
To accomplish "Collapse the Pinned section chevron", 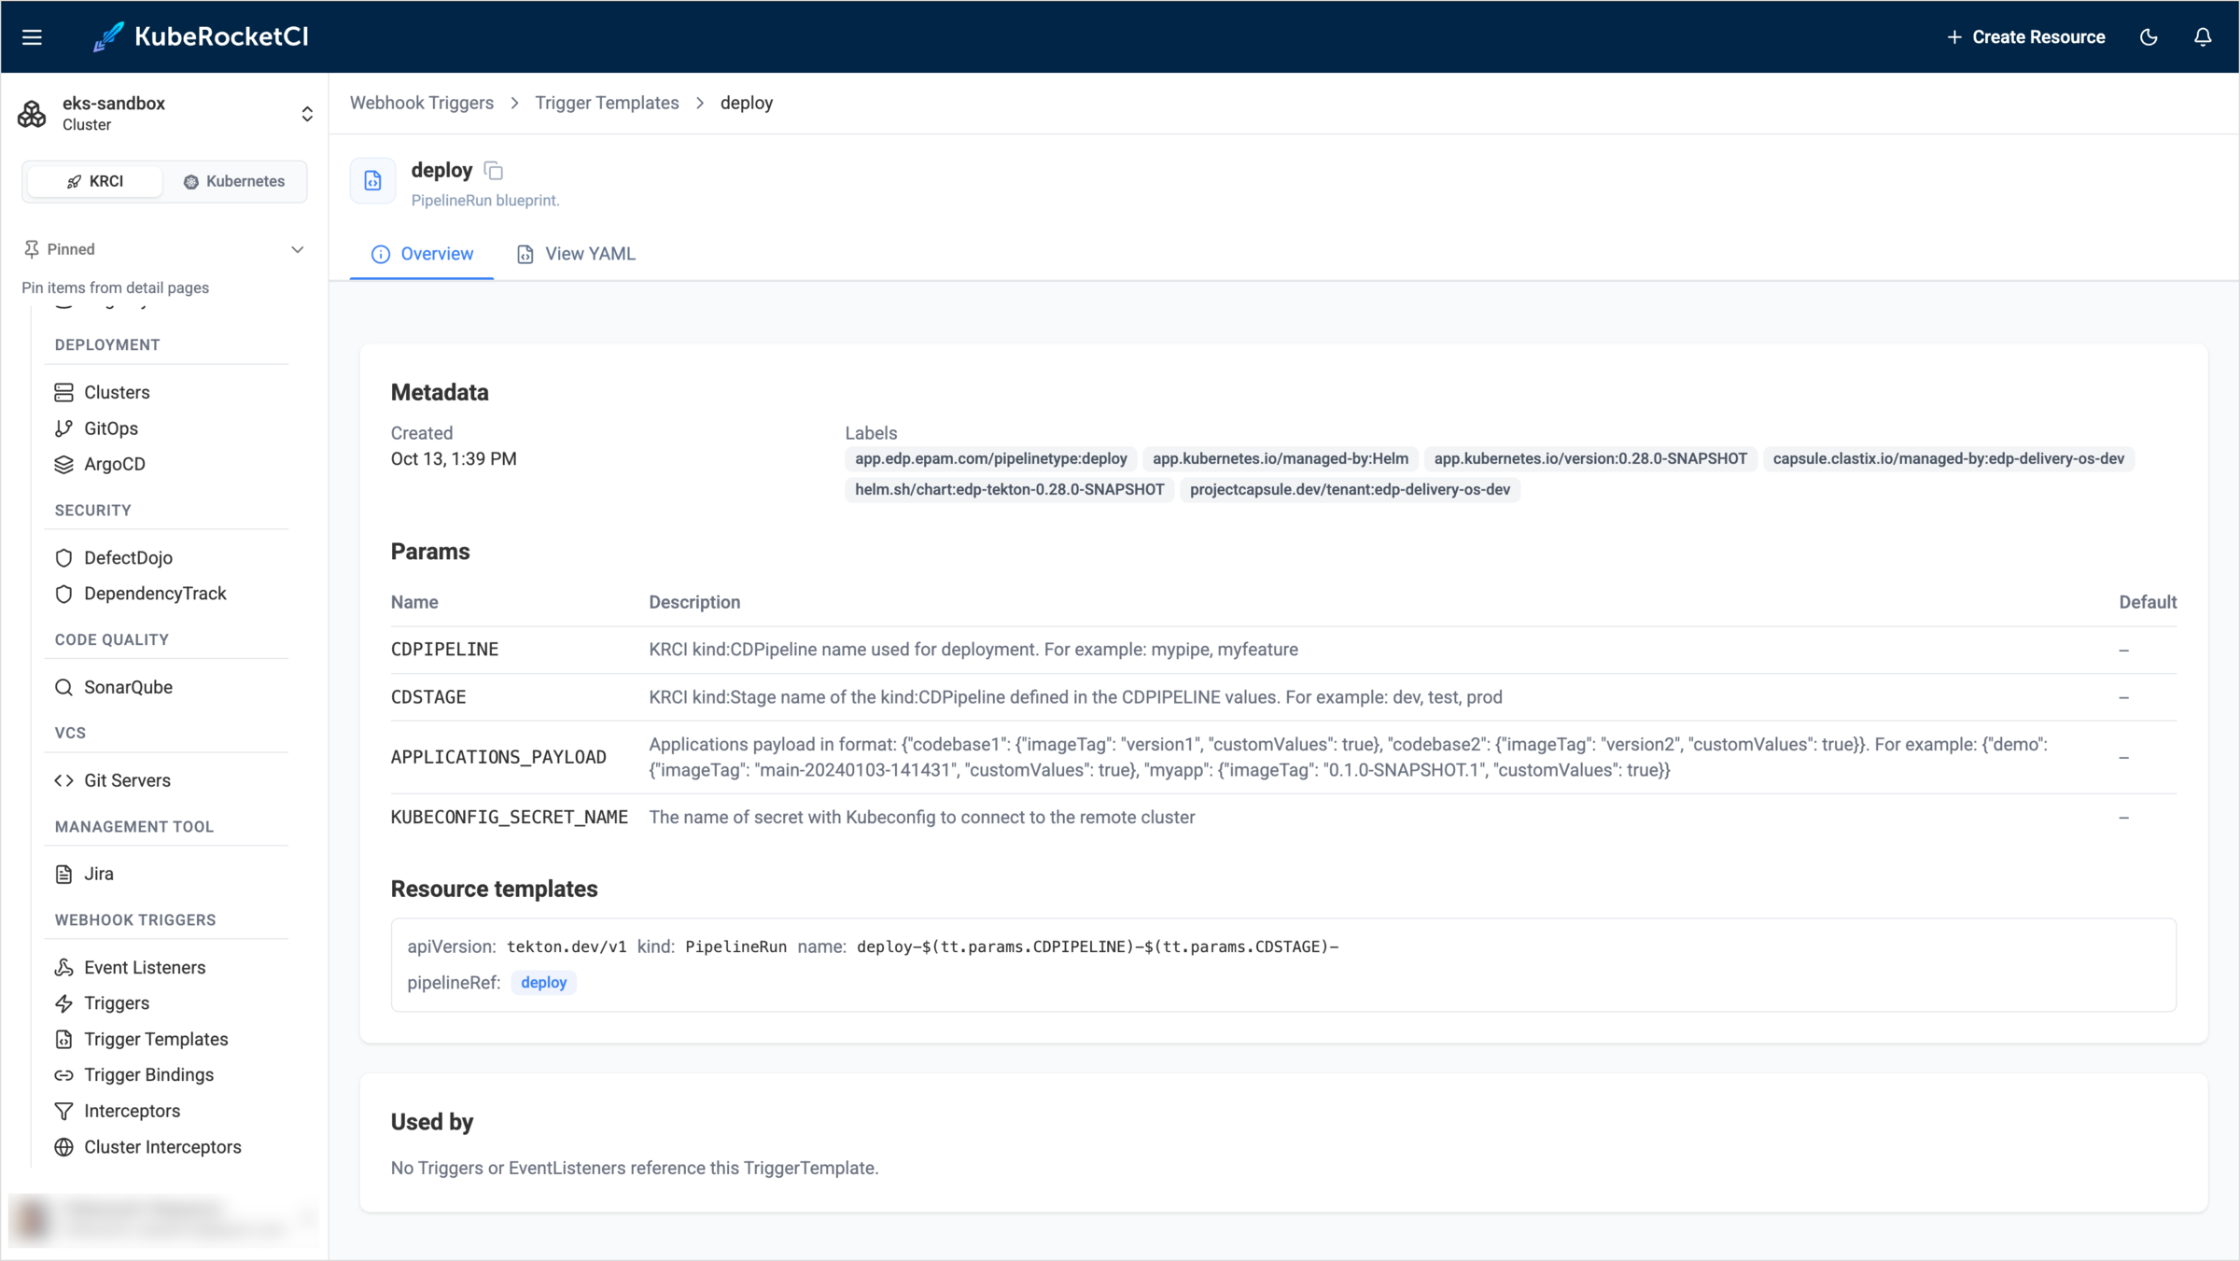I will point(297,249).
